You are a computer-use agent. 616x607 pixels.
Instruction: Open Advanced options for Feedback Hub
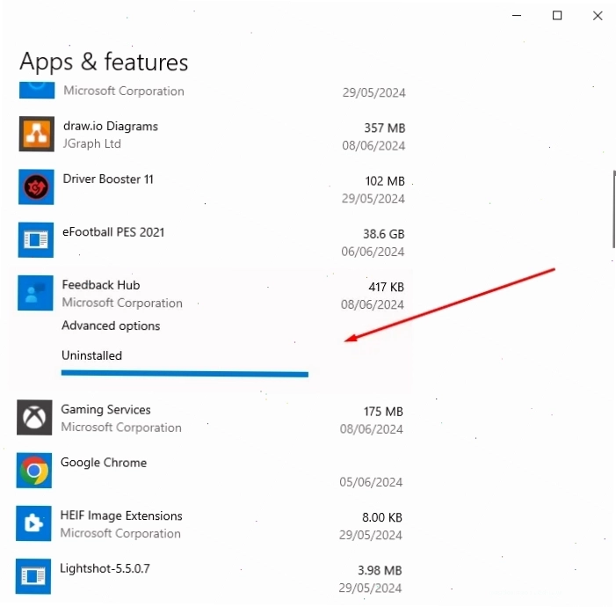111,325
